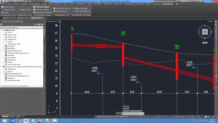Open Visual Studio from the taskbar
This screenshot has width=218, height=123.
pyautogui.click(x=40, y=121)
